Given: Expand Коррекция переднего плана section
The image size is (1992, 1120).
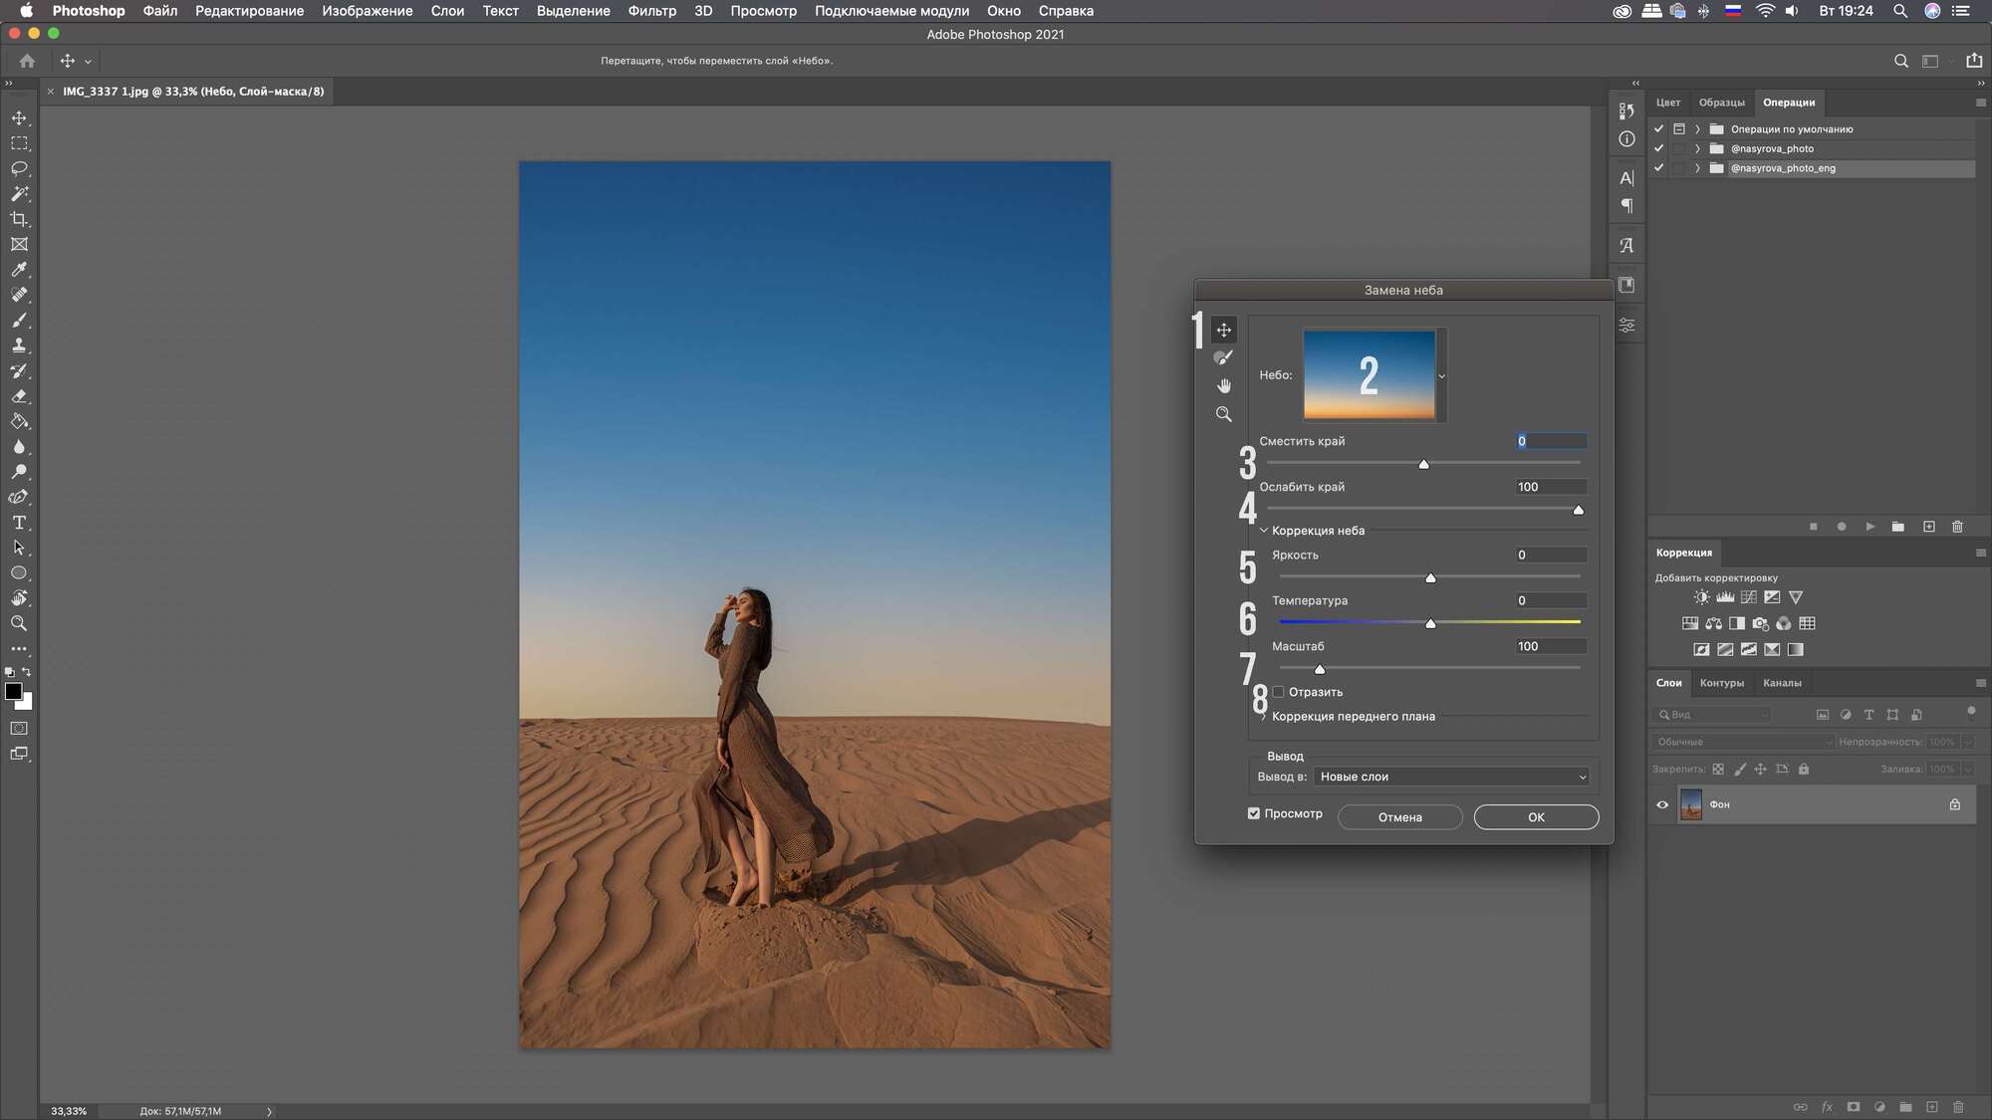Looking at the screenshot, I should (1263, 715).
